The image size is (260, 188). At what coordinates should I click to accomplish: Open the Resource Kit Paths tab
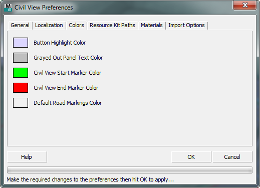click(x=112, y=25)
